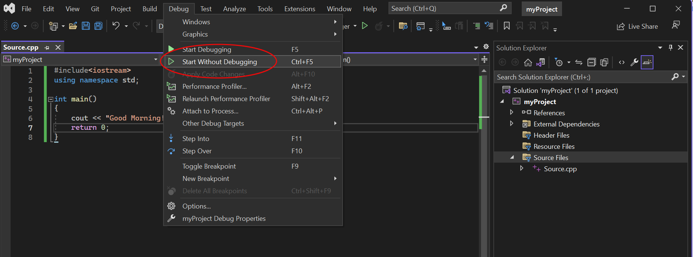Screen dimensions: 693x257
Task: Click Sync with Active Document icon
Action: click(579, 62)
